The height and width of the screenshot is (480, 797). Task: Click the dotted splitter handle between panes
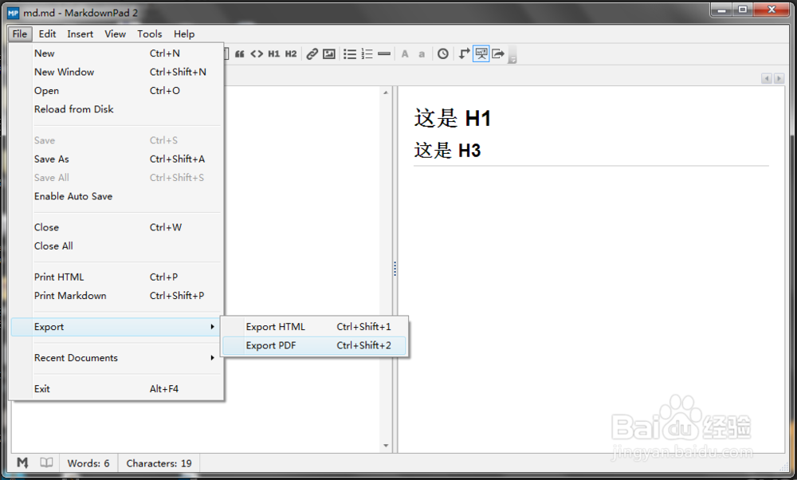pyautogui.click(x=395, y=269)
